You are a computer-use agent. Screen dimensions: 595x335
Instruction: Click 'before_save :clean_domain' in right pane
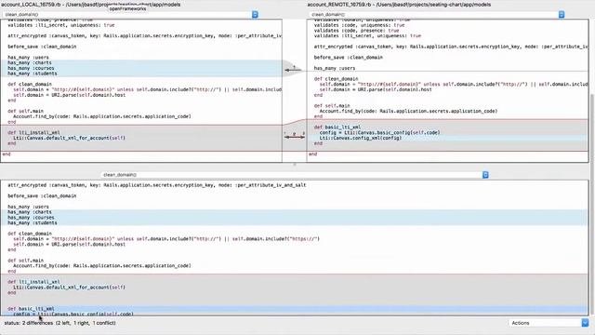click(348, 58)
